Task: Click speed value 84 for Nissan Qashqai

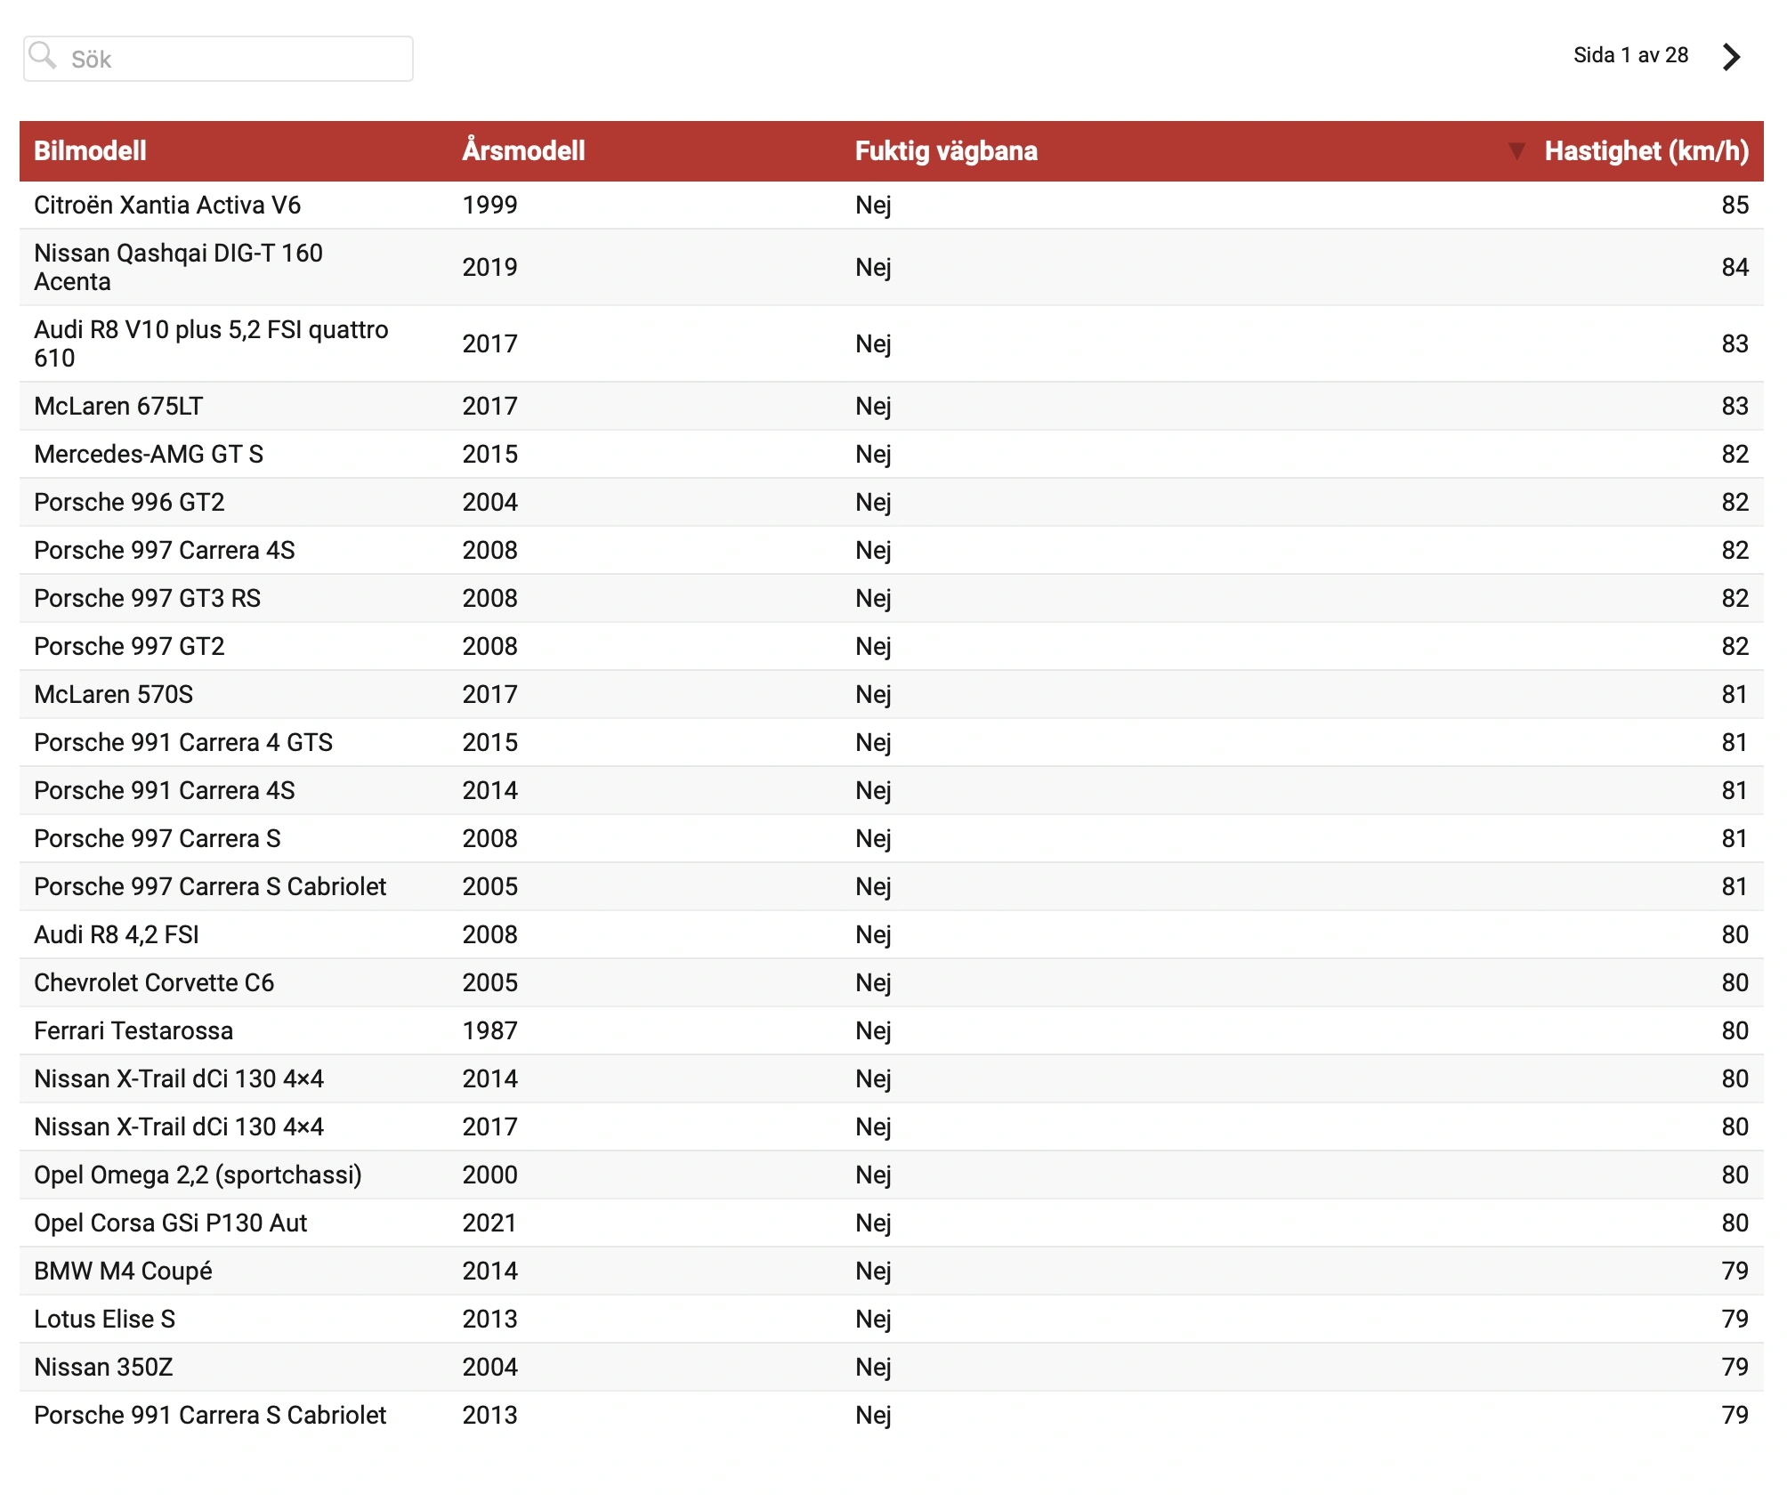Action: 1734,268
